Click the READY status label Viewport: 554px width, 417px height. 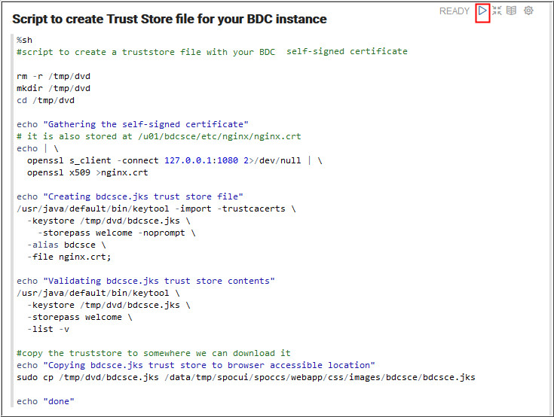[454, 11]
